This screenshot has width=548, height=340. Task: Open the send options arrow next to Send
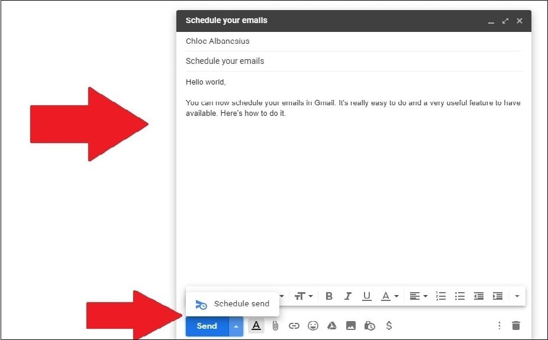point(236,326)
